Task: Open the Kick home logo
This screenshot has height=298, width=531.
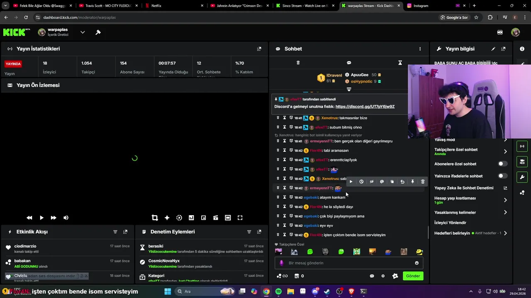Action: pyautogui.click(x=17, y=32)
